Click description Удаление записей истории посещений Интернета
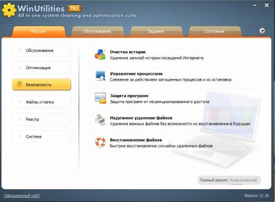Image resolution: width=275 pixels, height=202 pixels. tap(156, 58)
